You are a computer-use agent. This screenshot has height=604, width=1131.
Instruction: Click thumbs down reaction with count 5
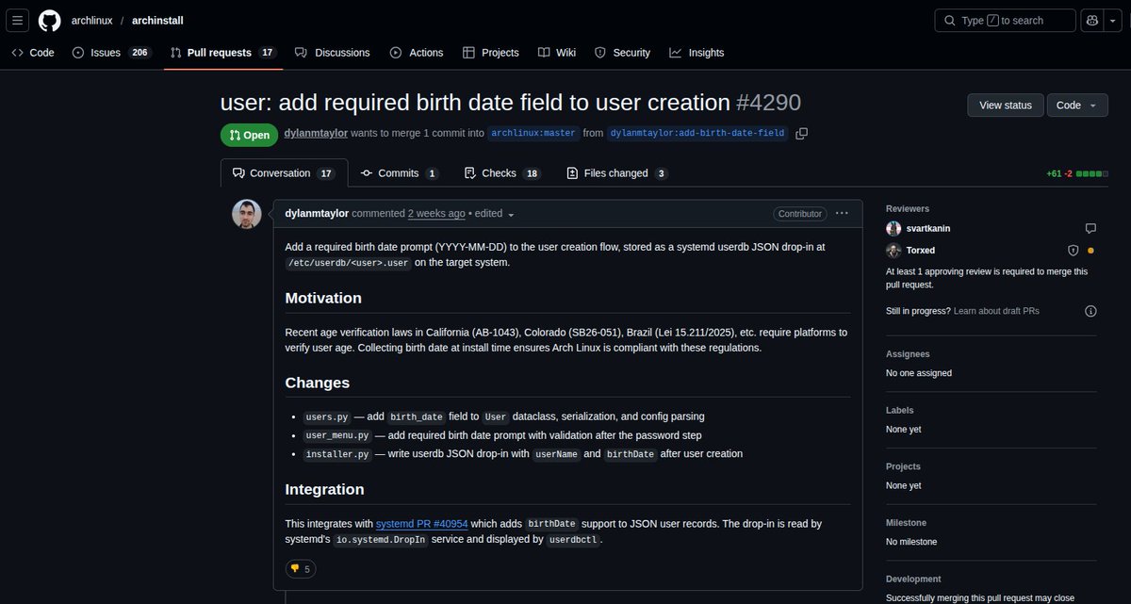[x=302, y=569]
